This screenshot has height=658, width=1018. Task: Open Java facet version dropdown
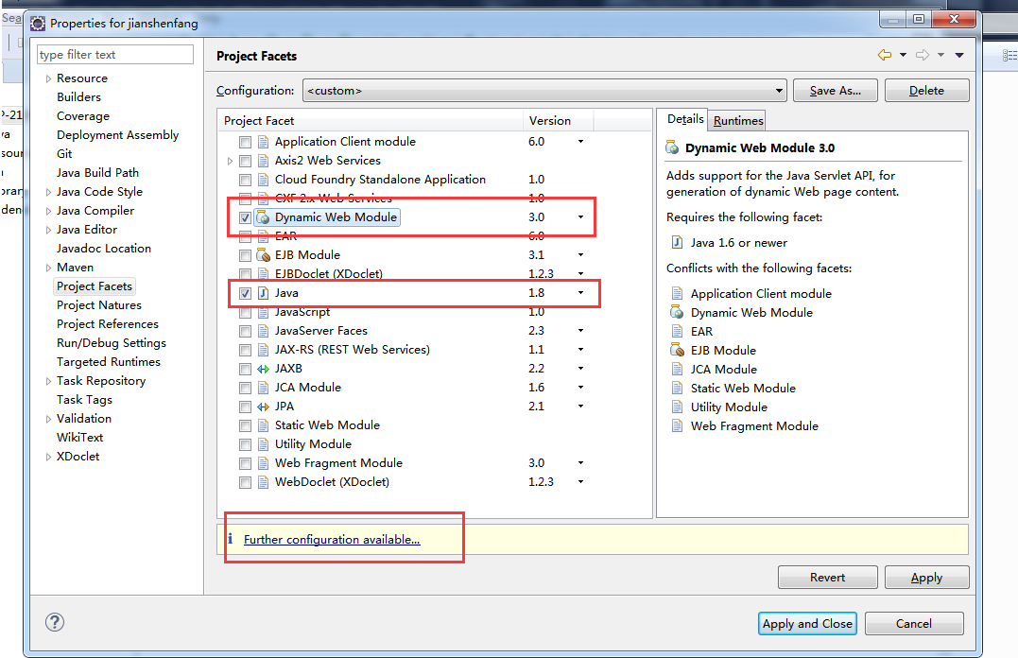point(580,293)
